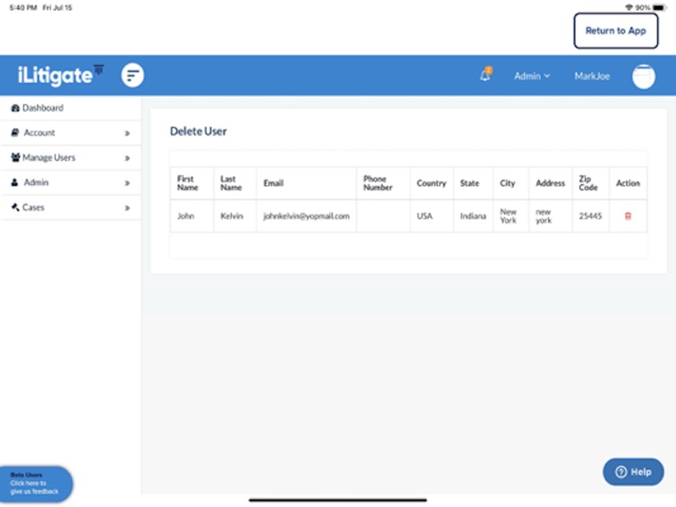Click the iLitigate logo
The width and height of the screenshot is (676, 507).
[60, 75]
